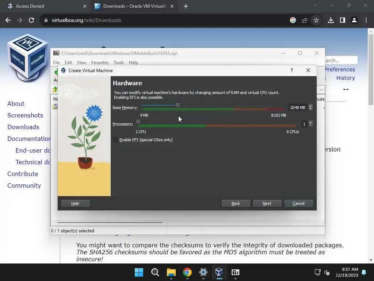The image size is (374, 281).
Task: Click the Base Memory slider handle
Action: coord(178,105)
